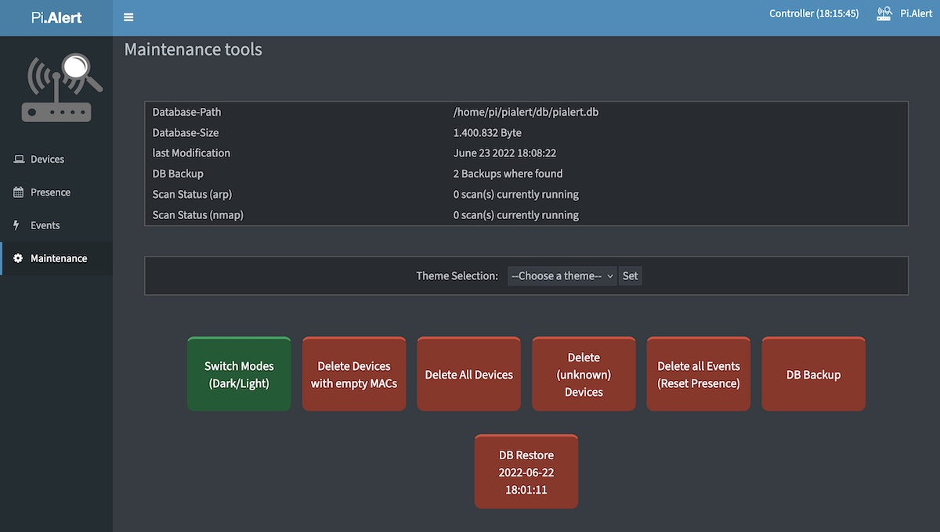Delete all Events and reset presence
Viewport: 940px width, 532px height.
click(x=698, y=375)
